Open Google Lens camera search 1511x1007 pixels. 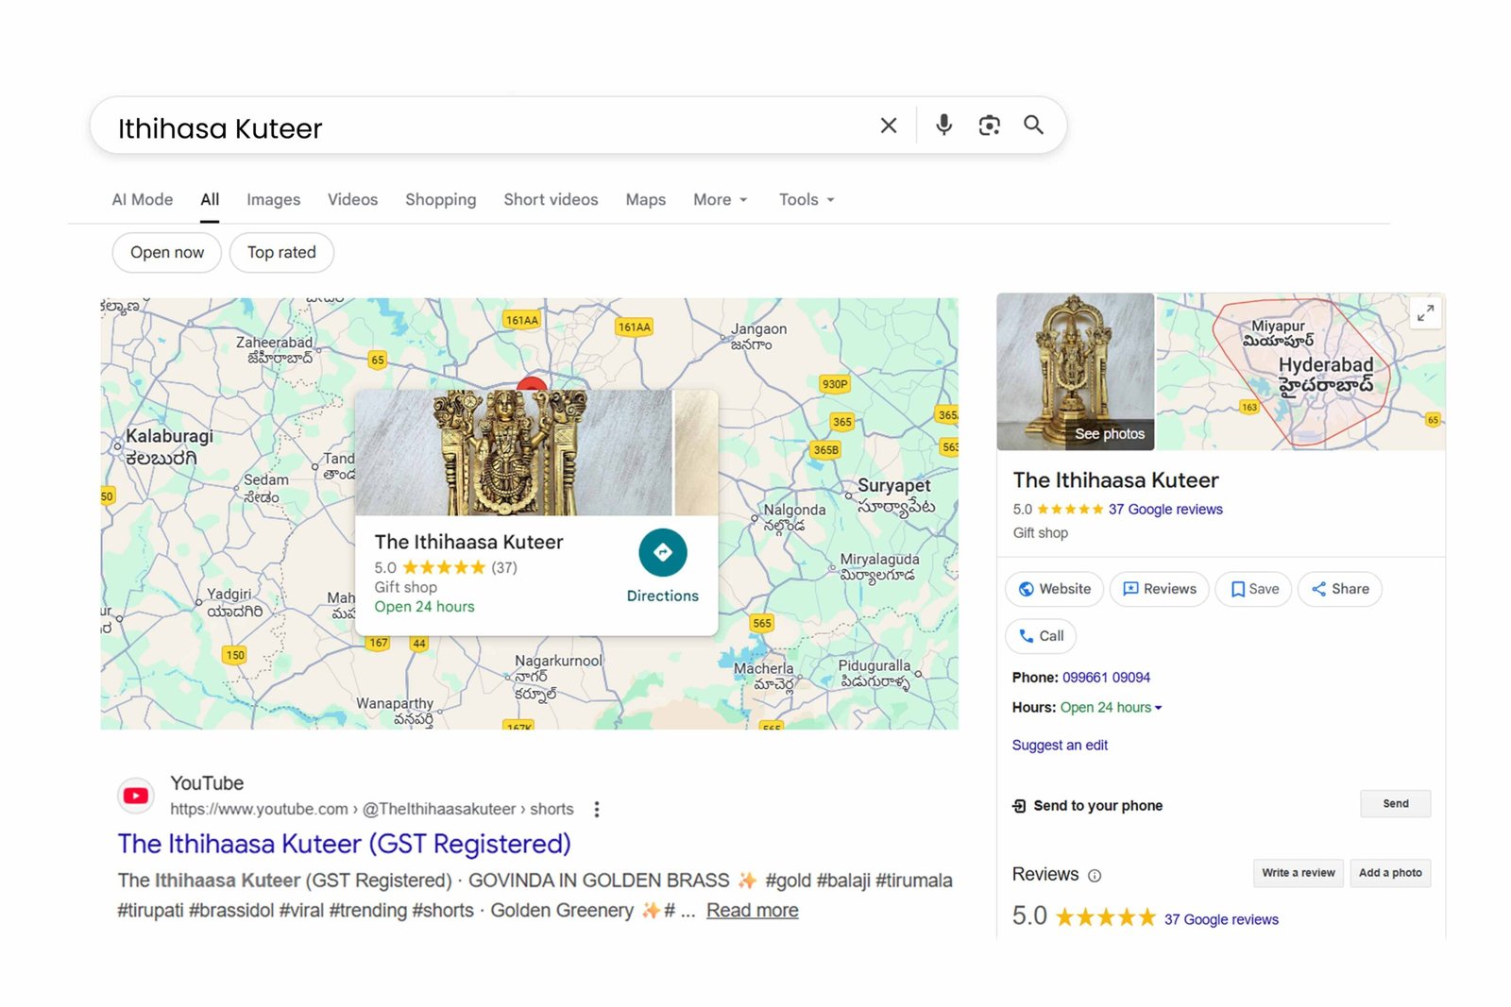tap(988, 124)
